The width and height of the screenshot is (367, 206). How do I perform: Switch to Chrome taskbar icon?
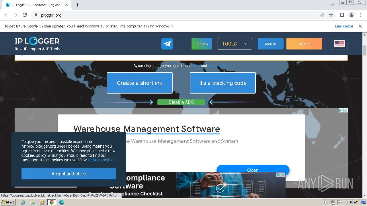pyautogui.click(x=52, y=202)
